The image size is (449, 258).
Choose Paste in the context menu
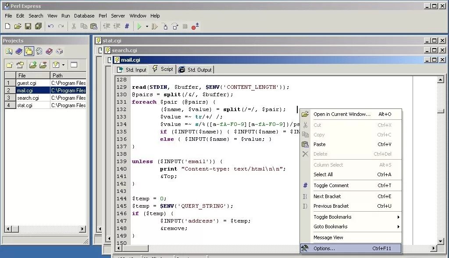click(351, 144)
